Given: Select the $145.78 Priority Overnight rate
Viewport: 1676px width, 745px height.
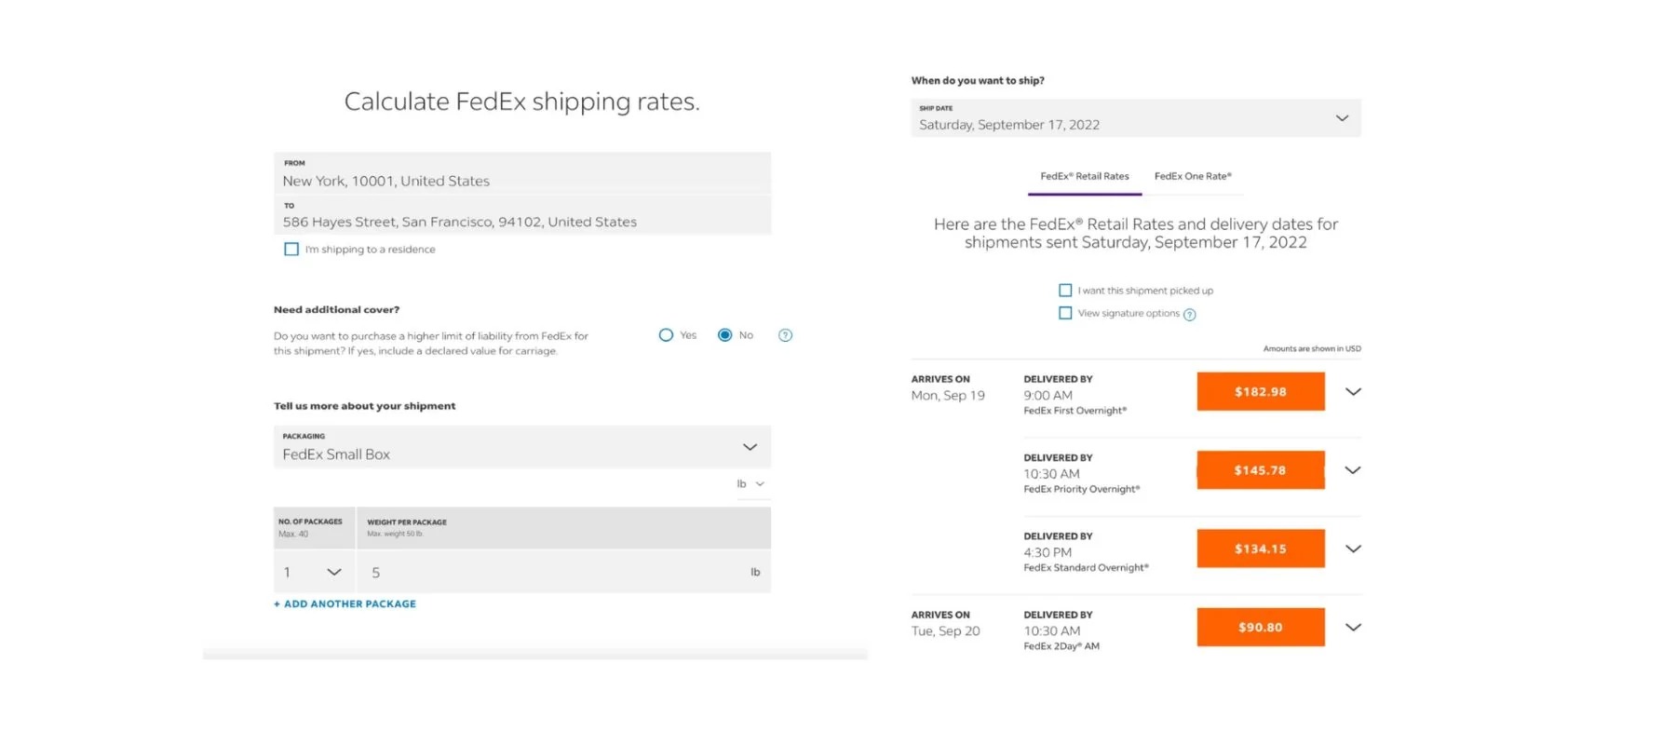Looking at the screenshot, I should [x=1261, y=470].
